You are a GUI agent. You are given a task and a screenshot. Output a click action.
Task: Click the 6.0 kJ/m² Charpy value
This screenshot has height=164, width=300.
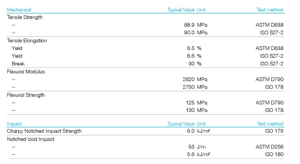click(x=198, y=131)
